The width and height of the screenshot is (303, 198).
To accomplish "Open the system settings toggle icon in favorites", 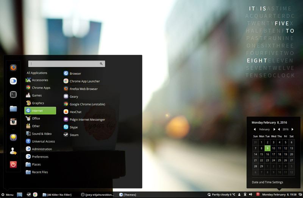I will 13,81.
